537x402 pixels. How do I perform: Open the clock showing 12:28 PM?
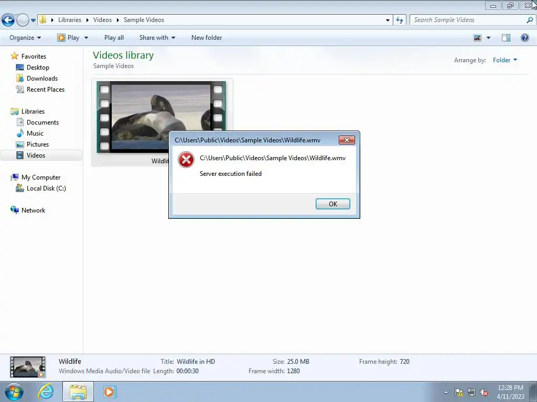(x=510, y=392)
